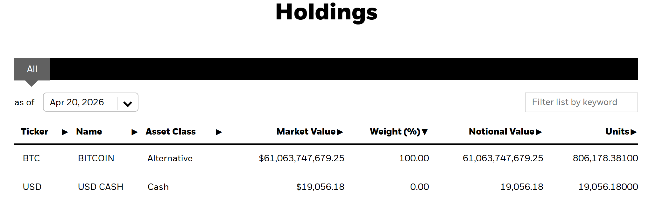Image resolution: width=656 pixels, height=215 pixels.
Task: Click the chevron in the date selector
Action: click(128, 104)
